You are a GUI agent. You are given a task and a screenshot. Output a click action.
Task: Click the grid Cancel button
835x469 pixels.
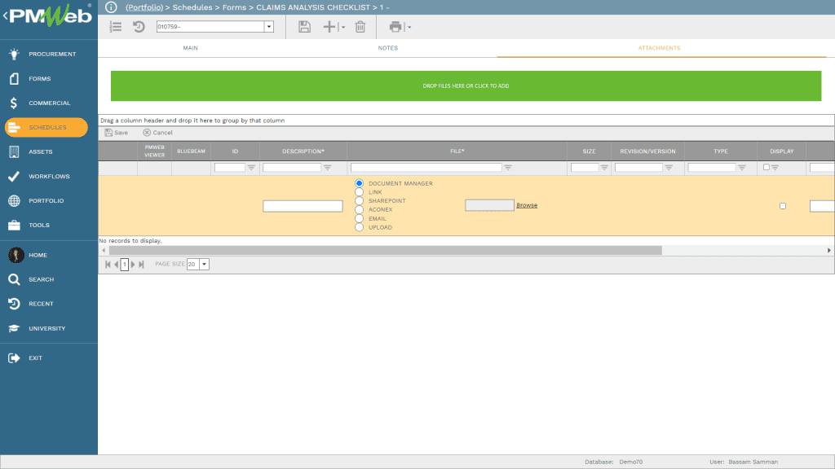pyautogui.click(x=157, y=133)
